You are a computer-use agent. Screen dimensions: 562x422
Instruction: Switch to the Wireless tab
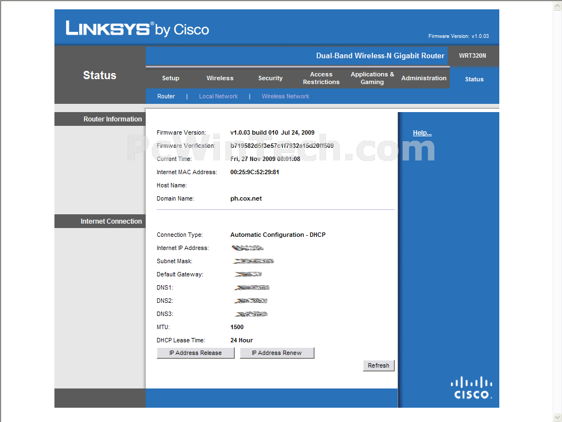point(220,78)
